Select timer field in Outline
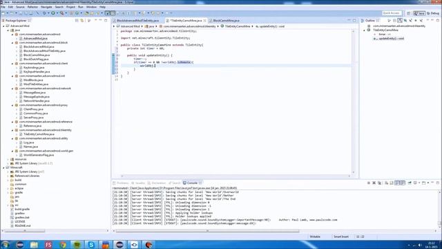 click(383, 34)
